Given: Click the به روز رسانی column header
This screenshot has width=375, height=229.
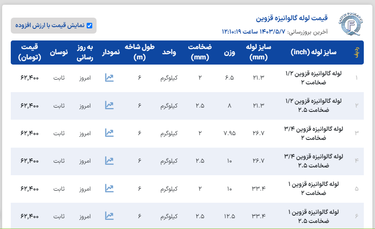Looking at the screenshot, I should tap(84, 52).
